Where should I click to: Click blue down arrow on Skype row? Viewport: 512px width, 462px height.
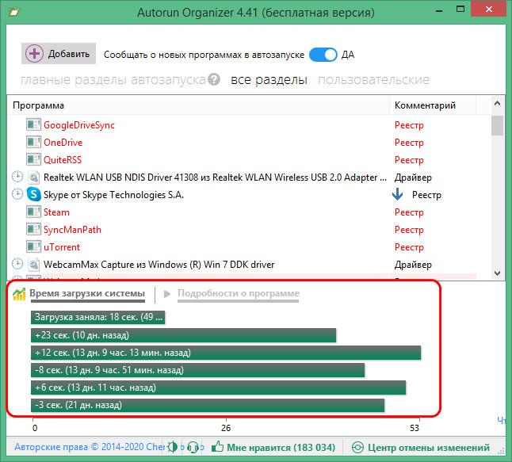coord(397,194)
